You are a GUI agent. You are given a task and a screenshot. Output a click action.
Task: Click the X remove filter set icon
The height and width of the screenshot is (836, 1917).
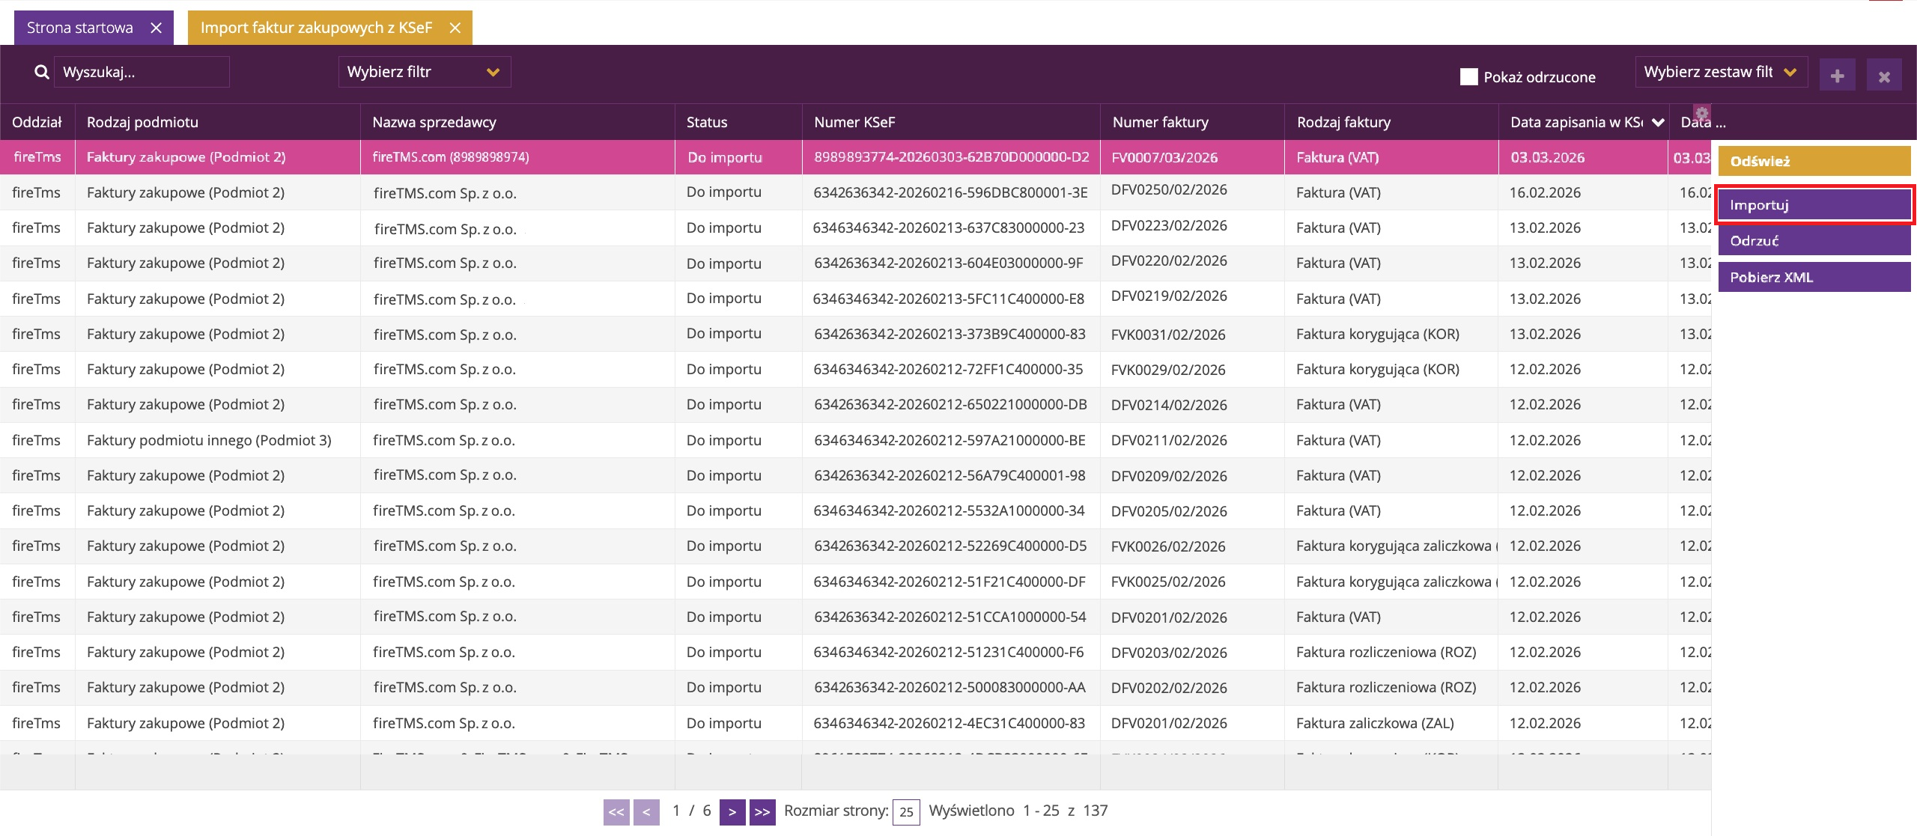point(1884,76)
